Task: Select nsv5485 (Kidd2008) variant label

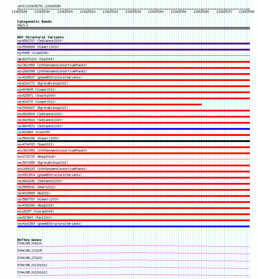Action: (33, 53)
